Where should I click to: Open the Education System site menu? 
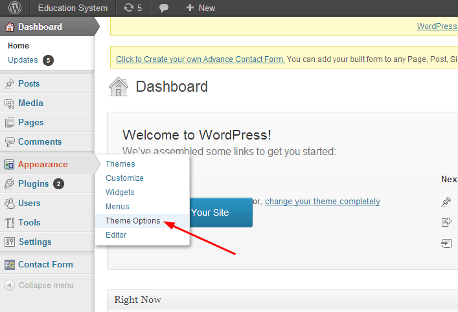[x=73, y=8]
